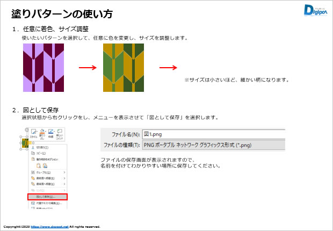Expand the Bring to Front (最前面へ移動) submenu
333x231 pixels.
tap(46, 178)
